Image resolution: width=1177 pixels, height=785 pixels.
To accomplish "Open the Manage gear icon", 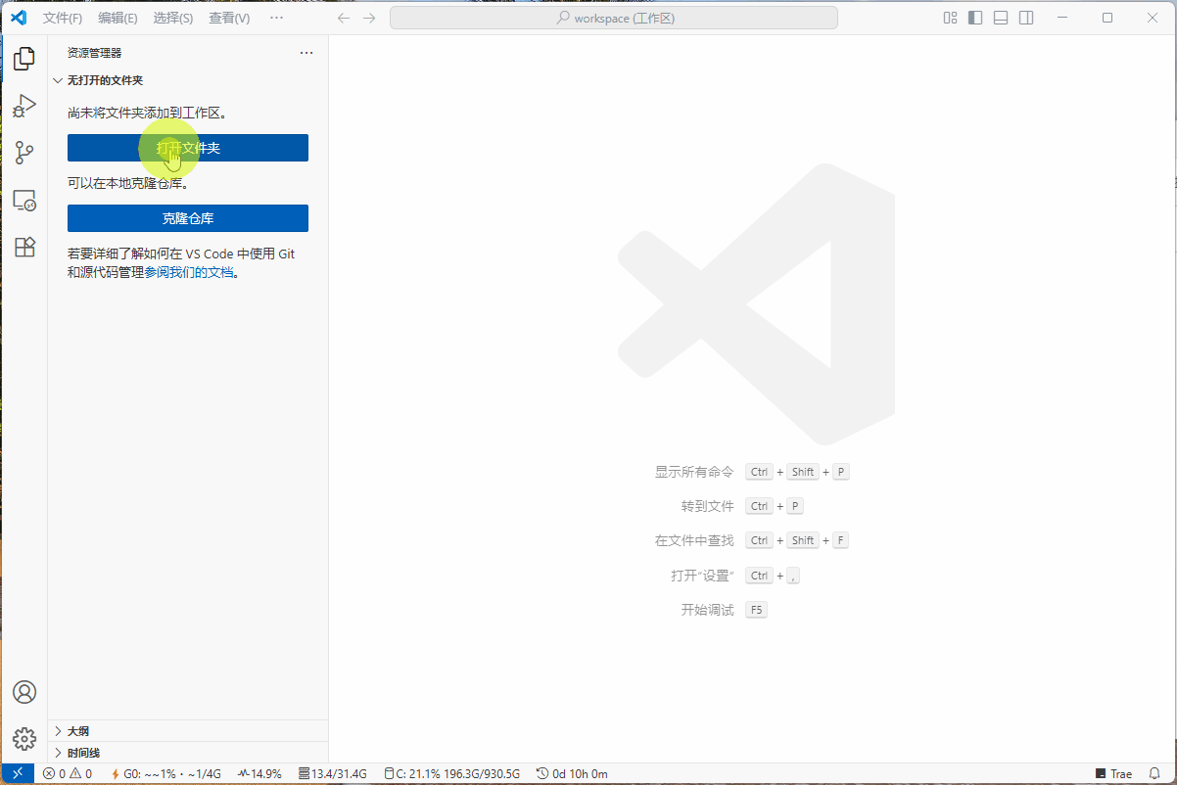I will (24, 739).
